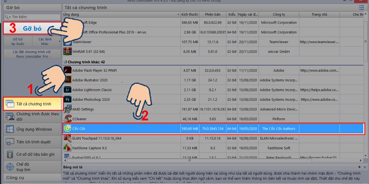Image resolution: width=369 pixels, height=184 pixels.
Task: Click the Ứng dụng Windows sidebar icon
Action: click(x=10, y=129)
